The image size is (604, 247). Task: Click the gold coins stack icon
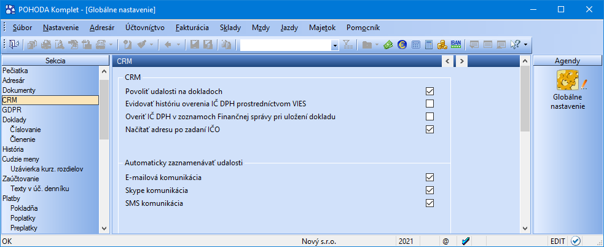(442, 45)
